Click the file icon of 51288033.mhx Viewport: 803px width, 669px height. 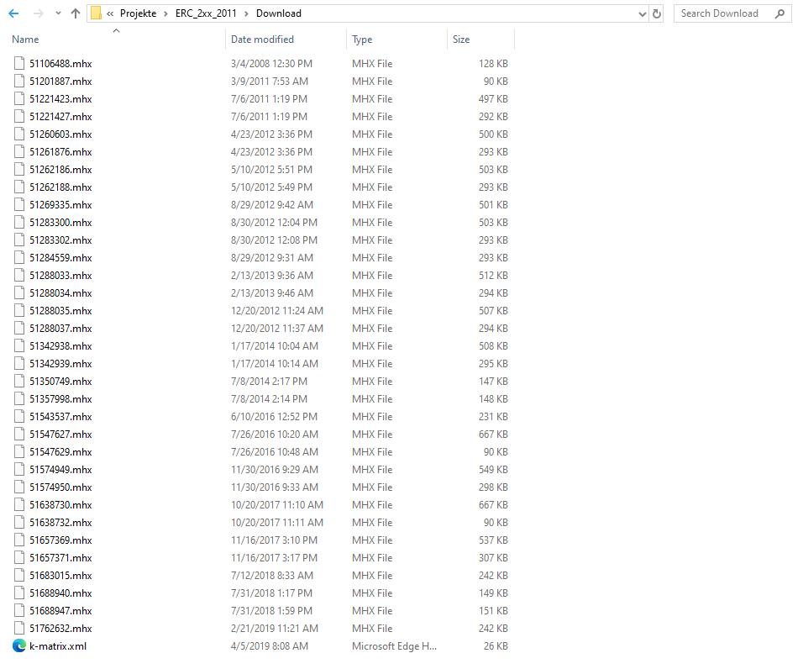point(19,275)
